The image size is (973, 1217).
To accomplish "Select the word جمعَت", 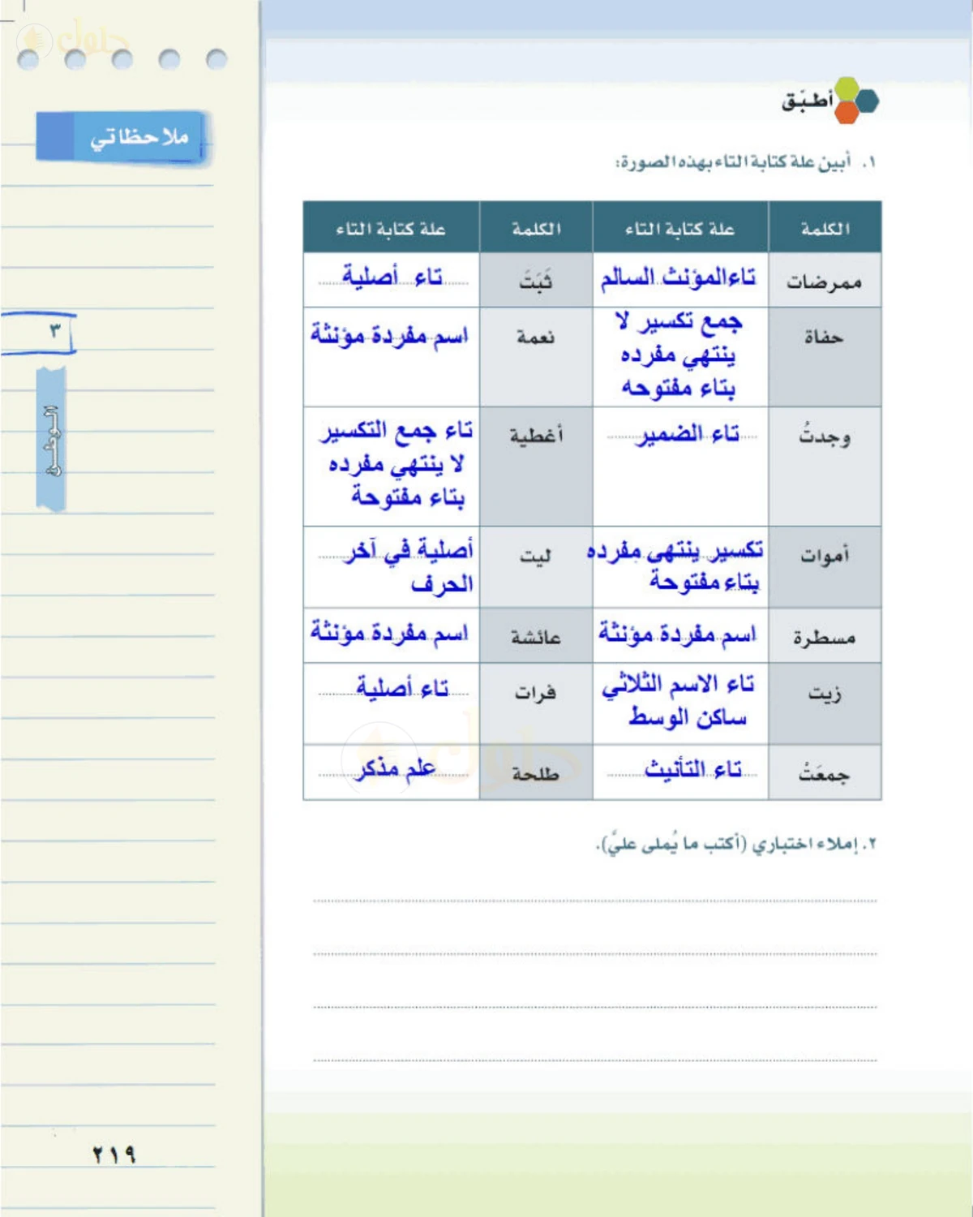I will click(x=824, y=773).
